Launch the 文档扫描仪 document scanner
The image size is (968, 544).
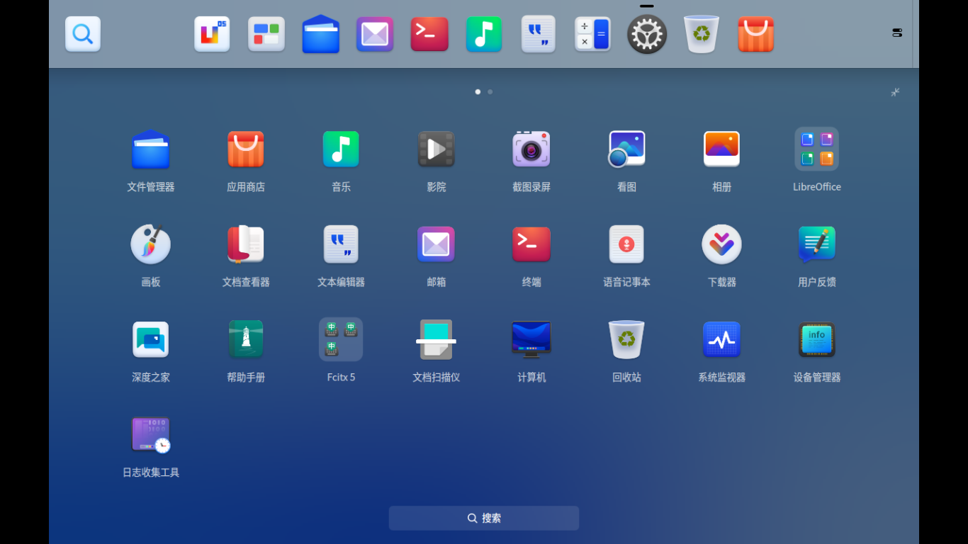coord(436,340)
